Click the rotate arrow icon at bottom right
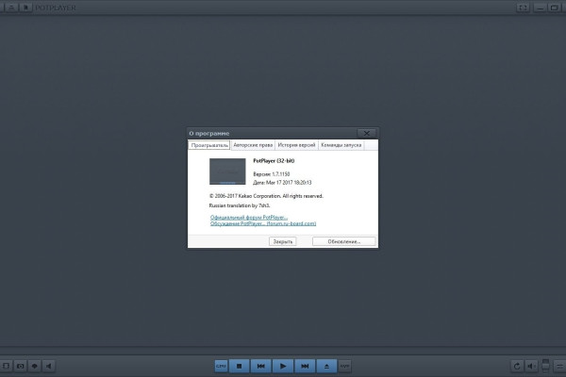The width and height of the screenshot is (566, 377). (x=517, y=365)
